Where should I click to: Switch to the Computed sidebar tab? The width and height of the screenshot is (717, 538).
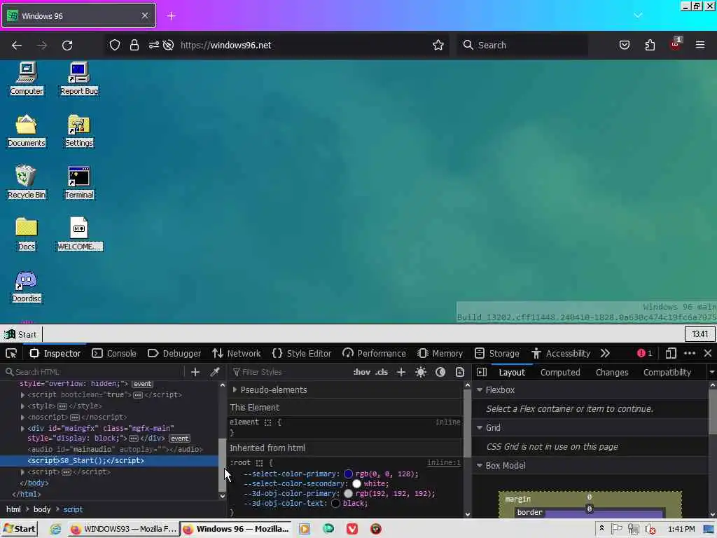560,373
